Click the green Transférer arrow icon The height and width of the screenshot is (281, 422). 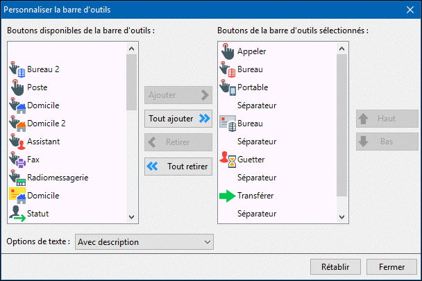tap(228, 196)
